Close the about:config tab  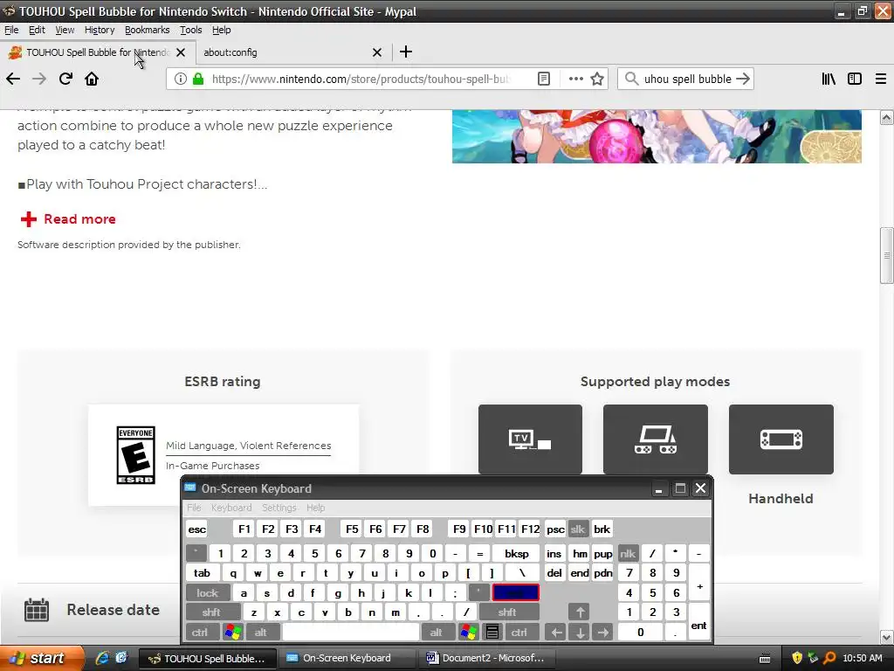(377, 52)
